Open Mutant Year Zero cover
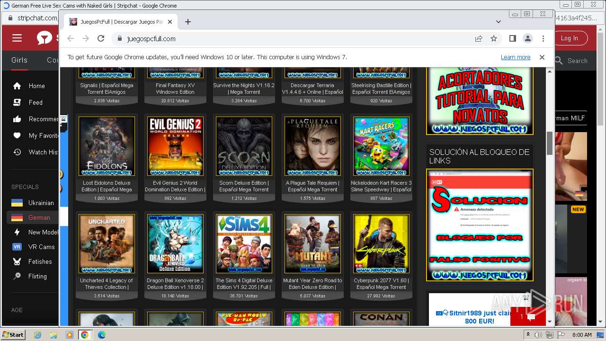 pyautogui.click(x=312, y=244)
